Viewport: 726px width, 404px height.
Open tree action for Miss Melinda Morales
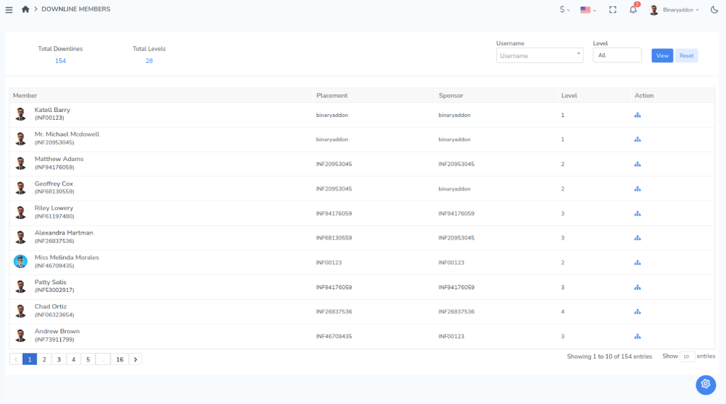tap(637, 262)
